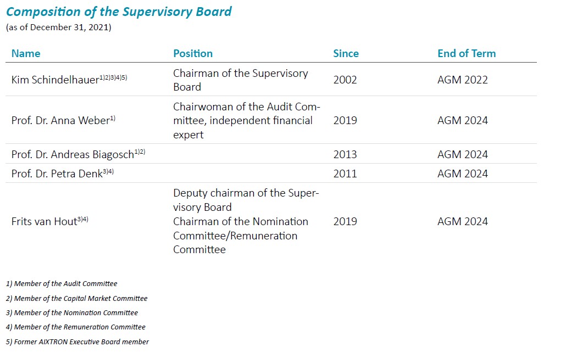
Task: Click the 'End of Term' column header
Action: [x=467, y=53]
